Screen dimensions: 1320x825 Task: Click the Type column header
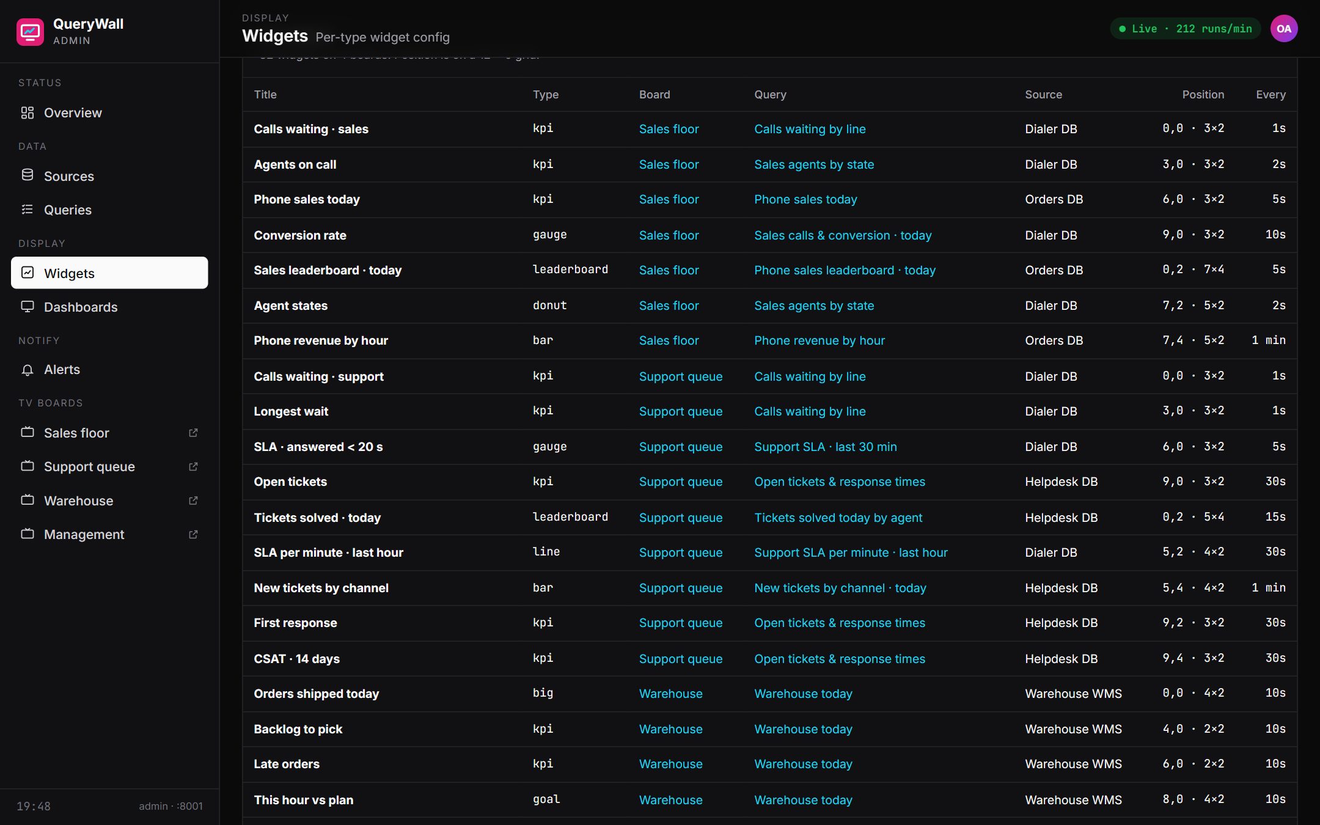click(x=545, y=95)
